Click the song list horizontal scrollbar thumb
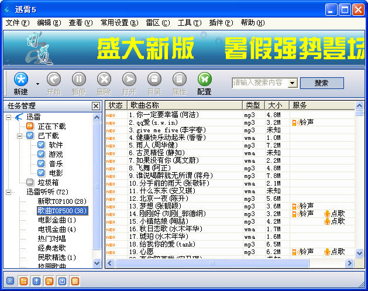Viewport: 368px width, 291px height. [212, 263]
